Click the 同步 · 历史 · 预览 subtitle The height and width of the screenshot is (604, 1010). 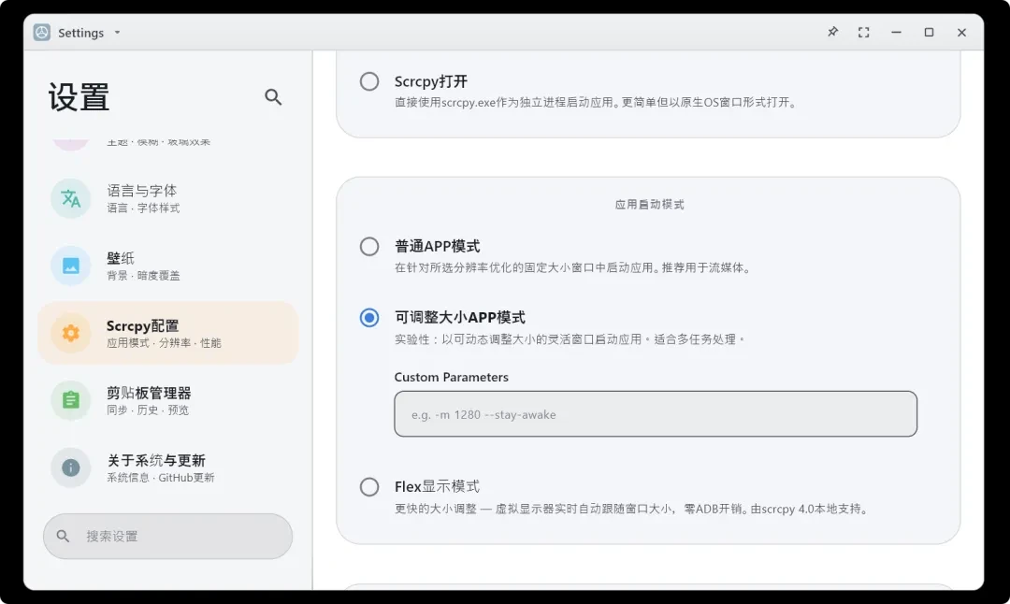pos(148,410)
